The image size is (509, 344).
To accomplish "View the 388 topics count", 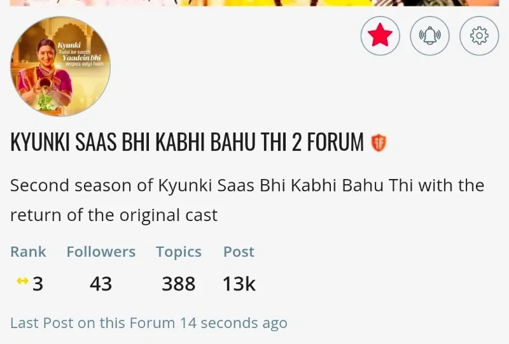I will (x=179, y=283).
